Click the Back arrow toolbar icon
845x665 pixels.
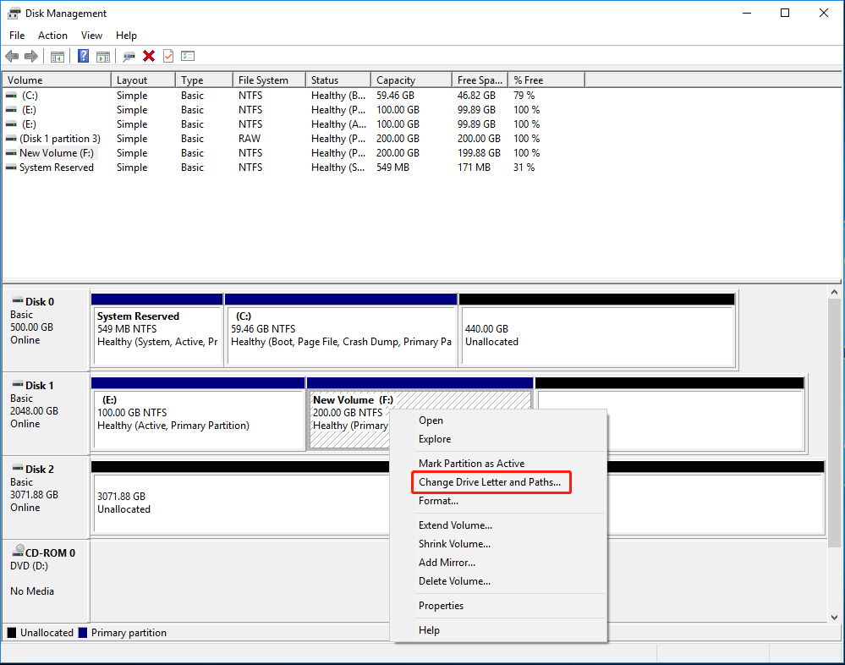point(12,56)
